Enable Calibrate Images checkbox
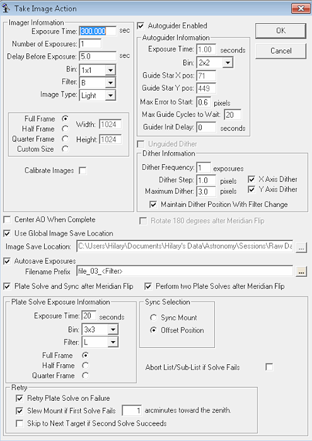Screen dimensions: 312x441 (x=83, y=170)
